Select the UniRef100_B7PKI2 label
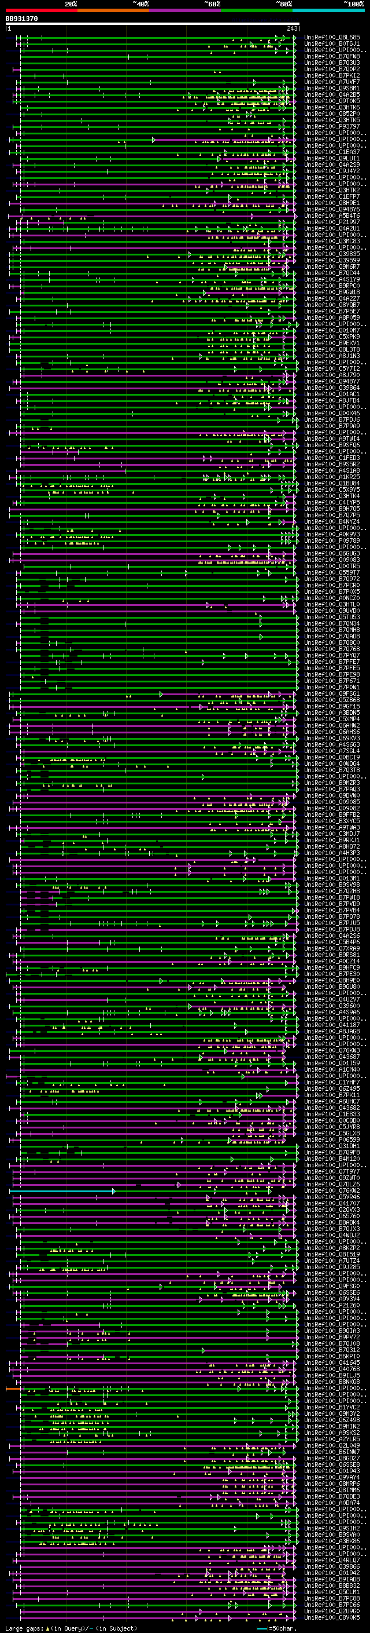The width and height of the screenshot is (370, 1633). point(332,75)
